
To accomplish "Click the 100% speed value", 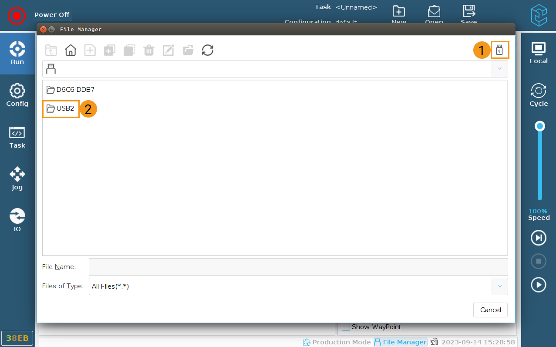I will (x=539, y=211).
